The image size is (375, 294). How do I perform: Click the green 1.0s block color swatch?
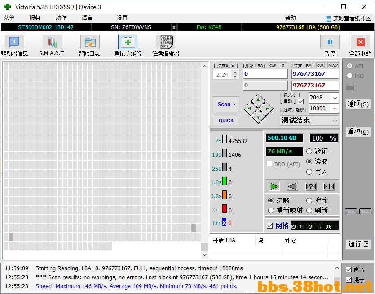coord(225,181)
